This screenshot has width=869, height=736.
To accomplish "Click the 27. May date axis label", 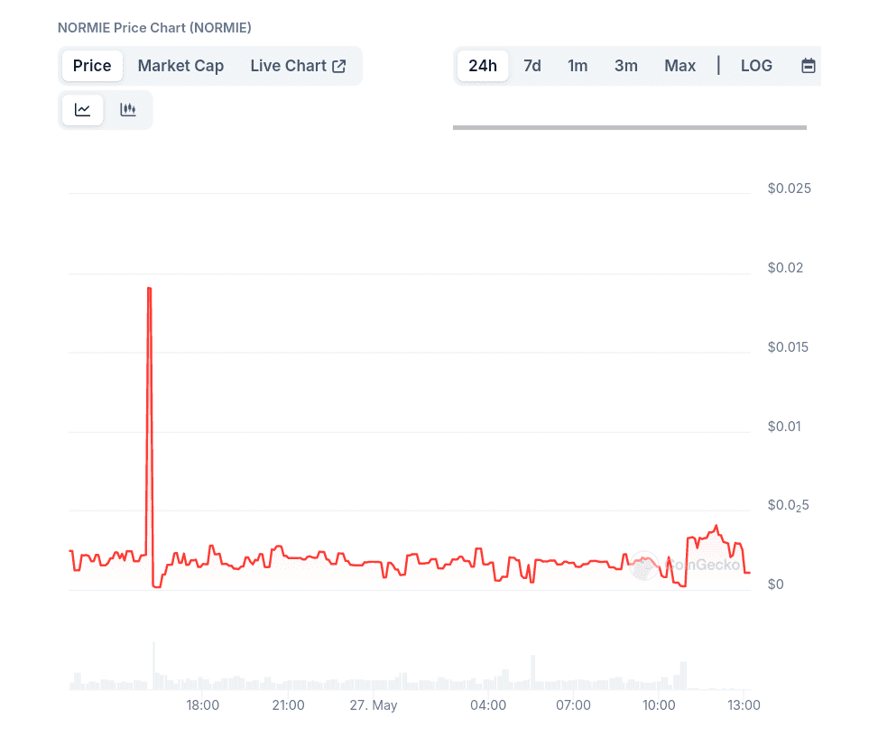I will 374,705.
